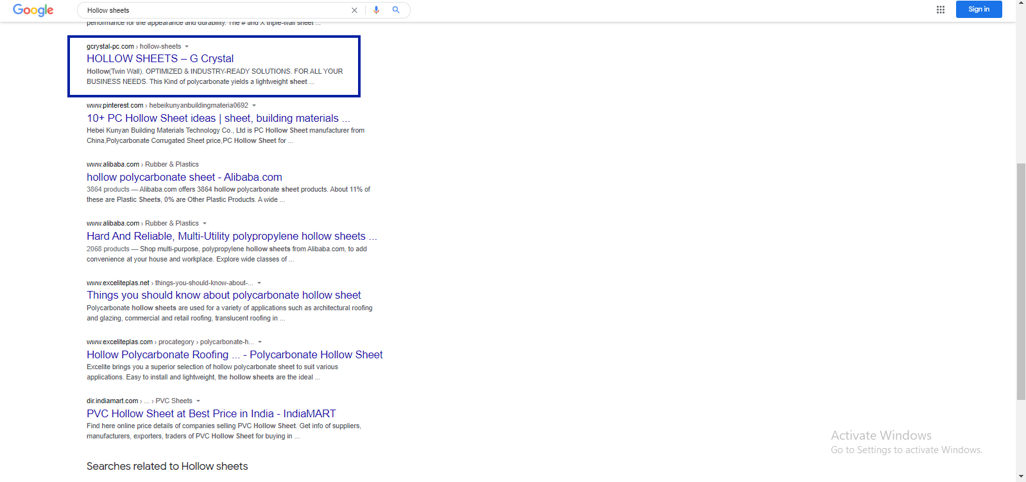Clear the search box text
This screenshot has width=1026, height=482.
354,10
